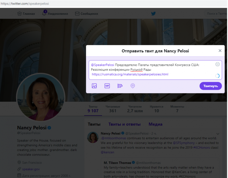Add location to the tweet
Screen dimensions: 228x178
pyautogui.click(x=133, y=86)
